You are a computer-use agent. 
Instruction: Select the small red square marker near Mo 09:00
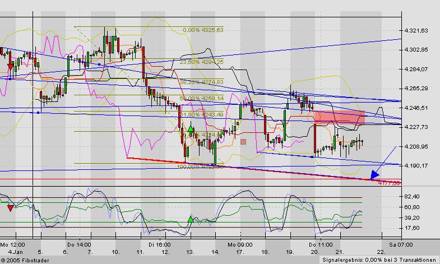coord(243,142)
